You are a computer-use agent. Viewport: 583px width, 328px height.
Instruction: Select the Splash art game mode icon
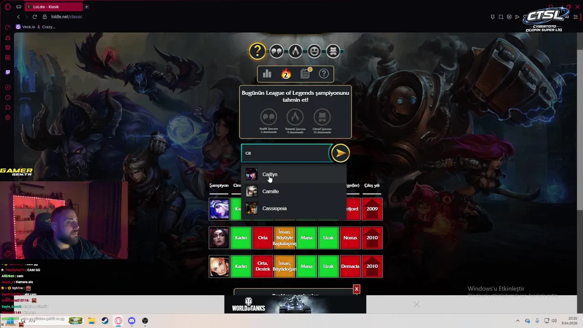click(x=333, y=51)
